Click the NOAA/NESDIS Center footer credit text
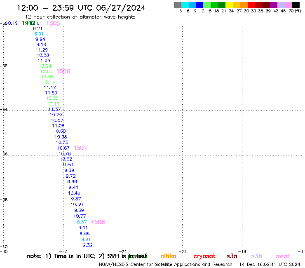 click(166, 265)
